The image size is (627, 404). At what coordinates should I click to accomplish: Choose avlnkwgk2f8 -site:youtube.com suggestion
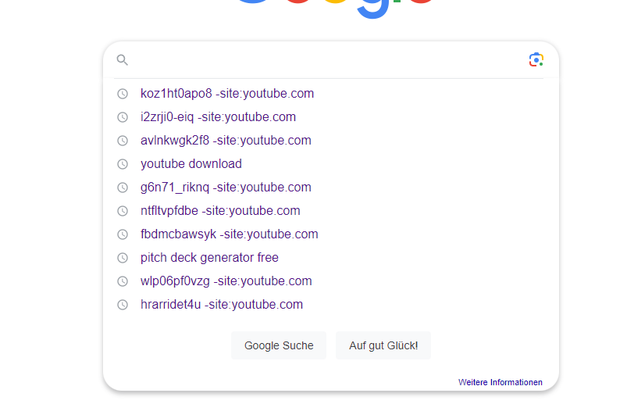pos(226,141)
